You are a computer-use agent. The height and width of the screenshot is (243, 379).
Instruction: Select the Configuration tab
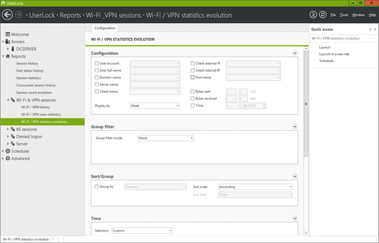pyautogui.click(x=104, y=28)
